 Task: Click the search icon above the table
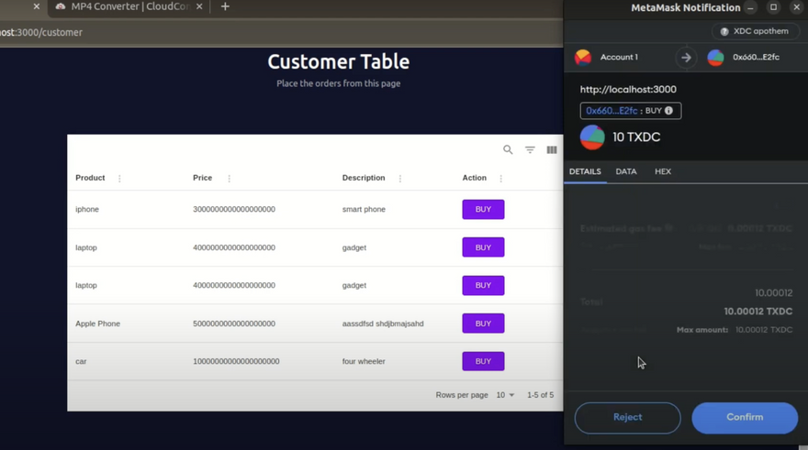[x=508, y=149]
